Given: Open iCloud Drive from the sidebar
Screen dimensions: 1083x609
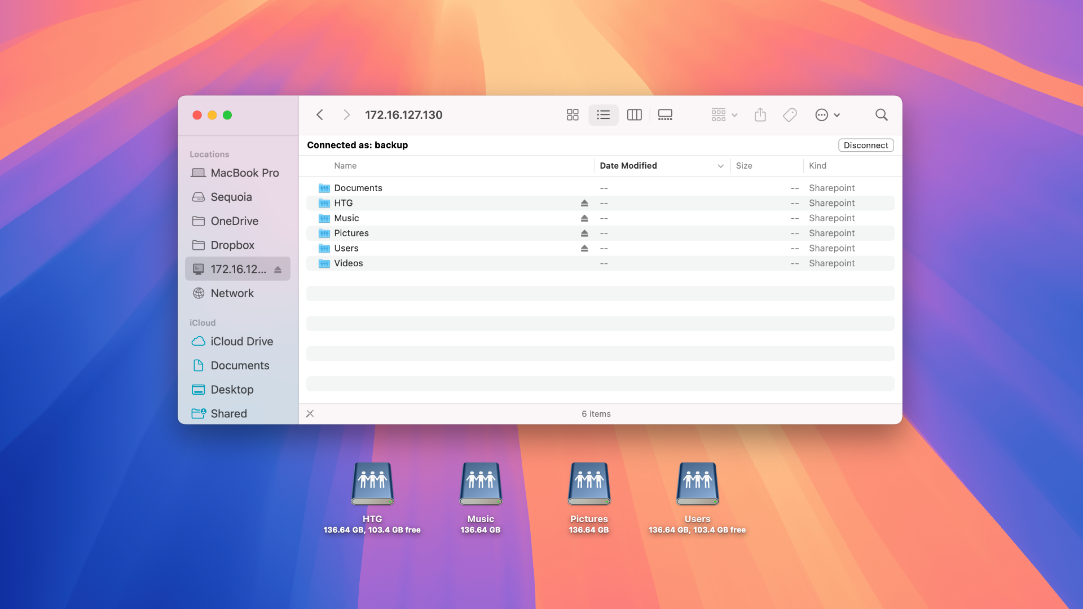Looking at the screenshot, I should click(241, 341).
